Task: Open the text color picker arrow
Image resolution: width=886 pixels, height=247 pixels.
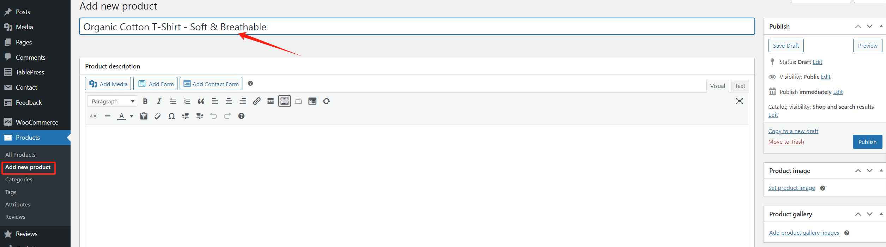Action: click(x=132, y=116)
